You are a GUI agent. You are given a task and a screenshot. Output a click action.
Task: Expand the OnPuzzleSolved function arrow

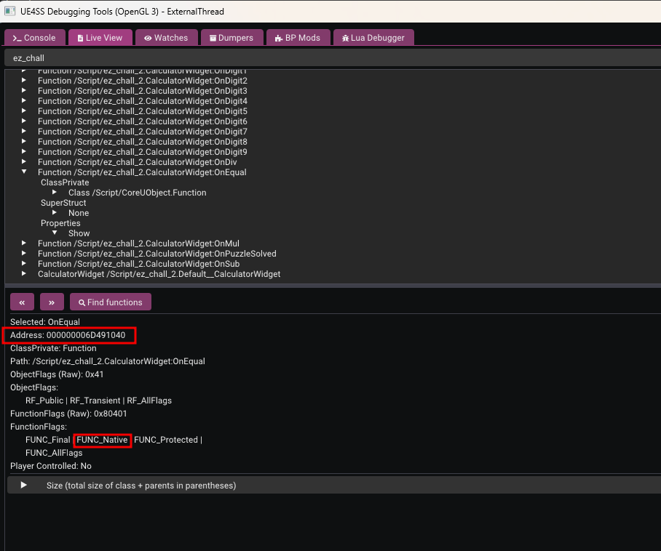click(x=24, y=254)
